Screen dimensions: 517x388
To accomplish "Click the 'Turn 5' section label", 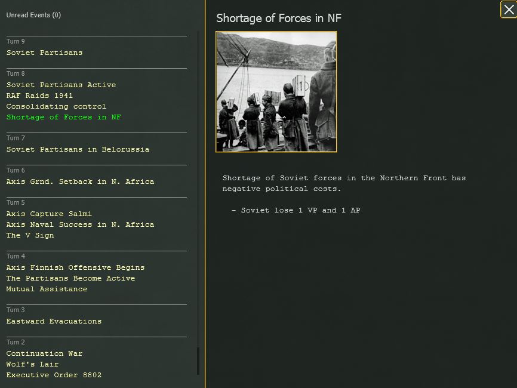I will (x=16, y=202).
